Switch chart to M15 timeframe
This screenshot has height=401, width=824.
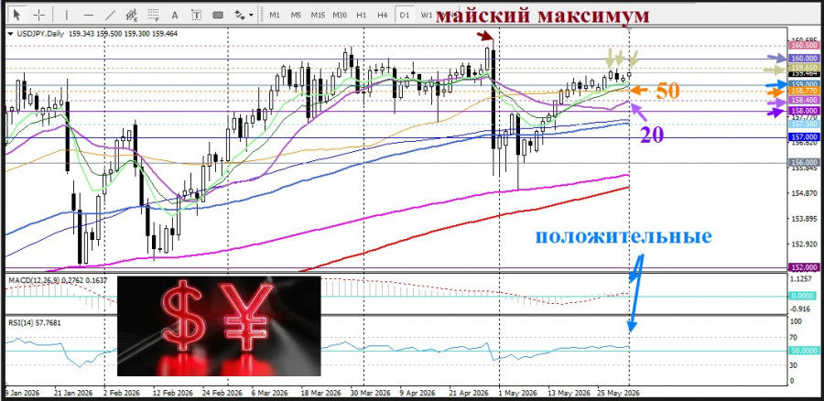tap(318, 15)
